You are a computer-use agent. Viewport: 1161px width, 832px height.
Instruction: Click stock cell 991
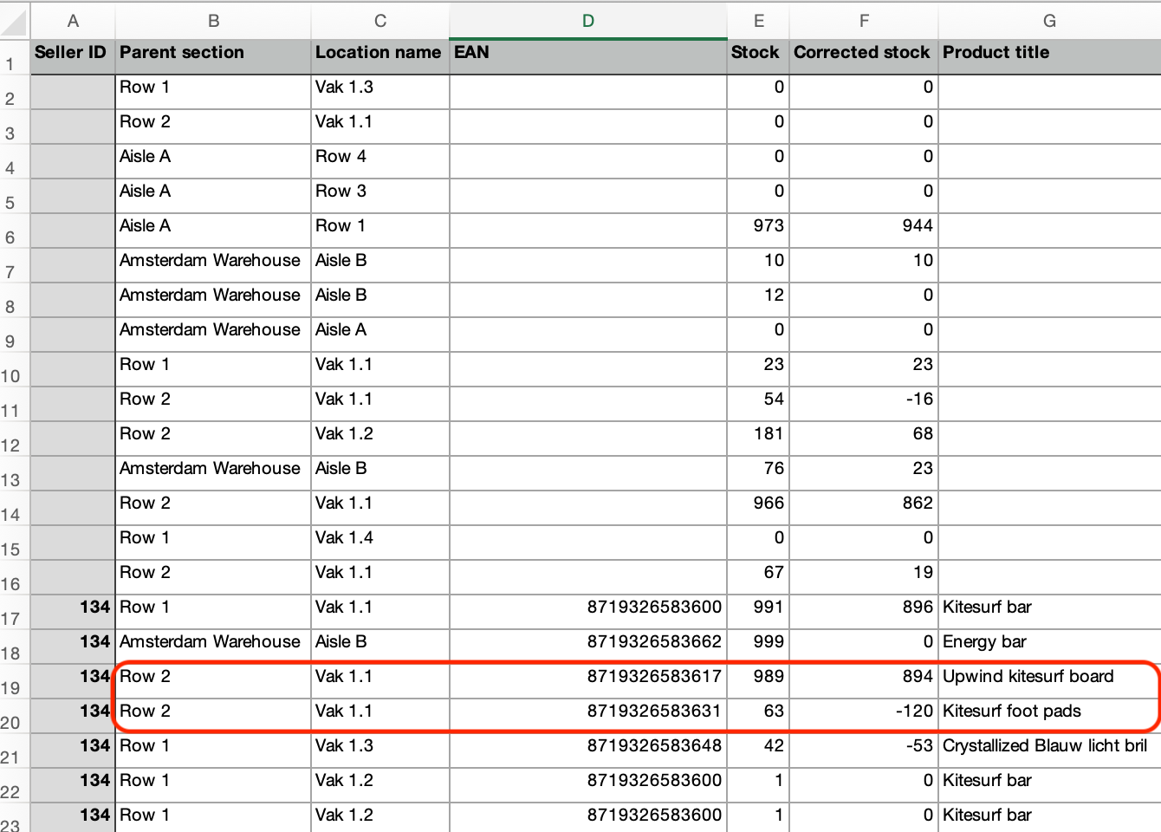[x=758, y=612]
